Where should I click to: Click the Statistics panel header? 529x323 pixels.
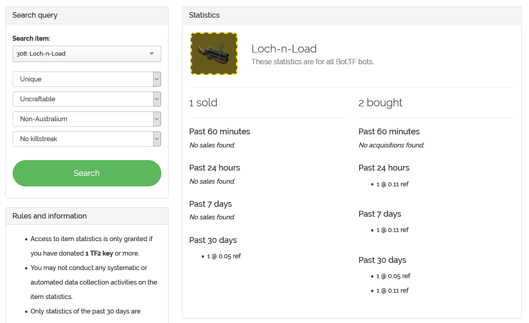[x=204, y=15]
